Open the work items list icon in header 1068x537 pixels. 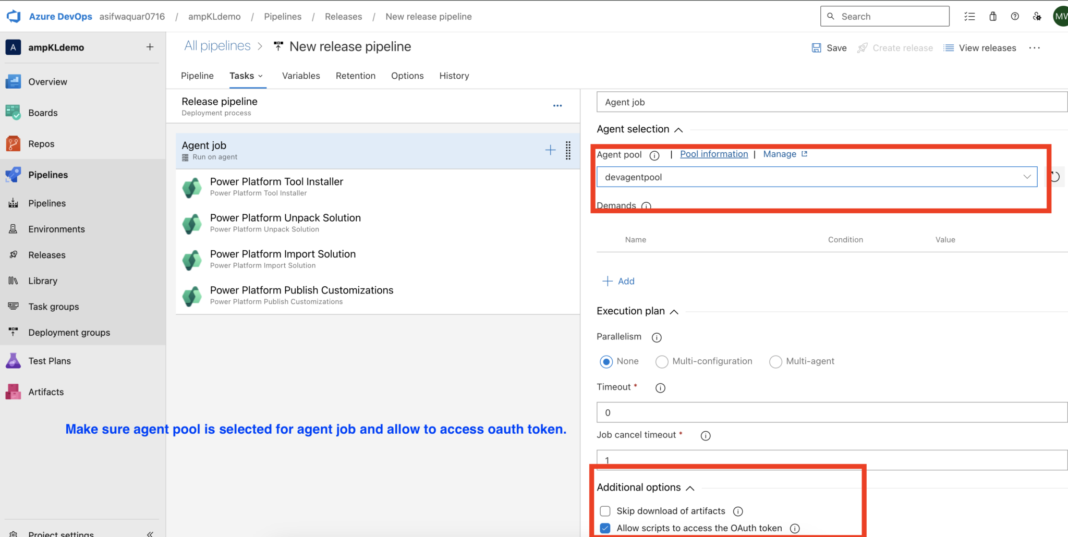(969, 16)
